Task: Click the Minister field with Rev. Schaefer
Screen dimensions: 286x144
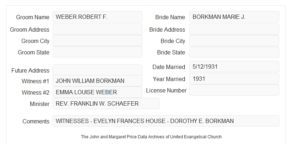Action: [106, 103]
